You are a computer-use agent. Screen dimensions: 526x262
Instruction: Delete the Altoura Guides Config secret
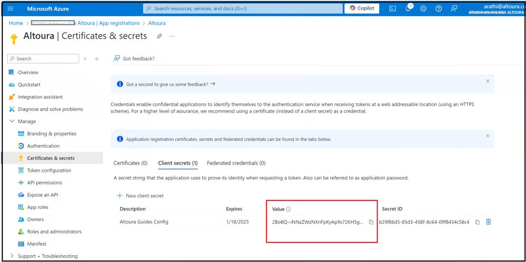coord(488,222)
